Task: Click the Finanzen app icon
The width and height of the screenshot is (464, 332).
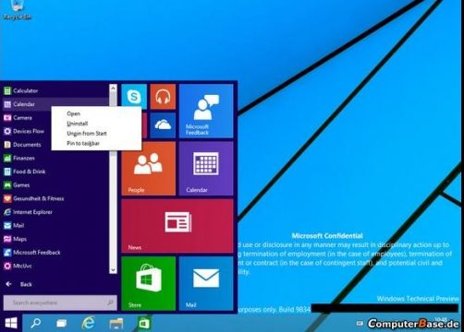Action: pyautogui.click(x=7, y=159)
